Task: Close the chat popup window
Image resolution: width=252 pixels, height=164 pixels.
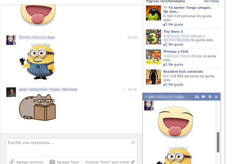Action: pos(216,97)
